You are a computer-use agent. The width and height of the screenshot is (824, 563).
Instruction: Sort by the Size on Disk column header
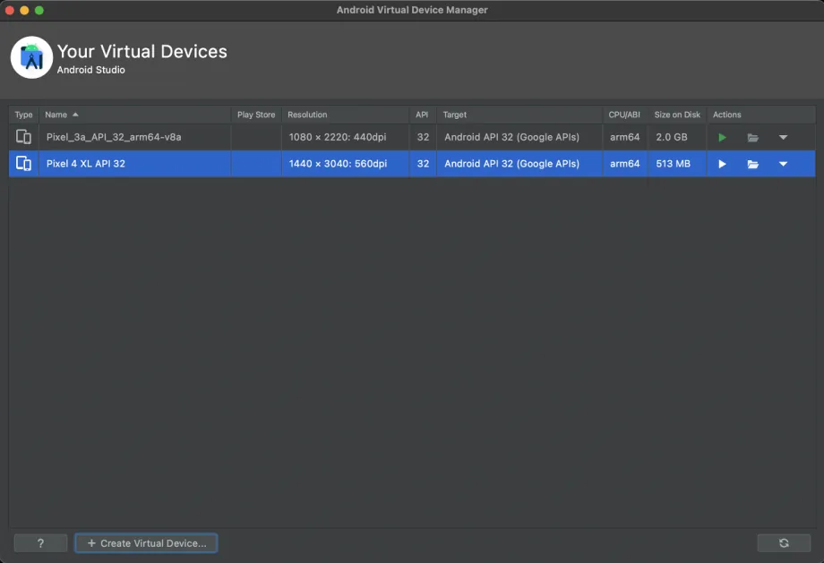tap(677, 115)
